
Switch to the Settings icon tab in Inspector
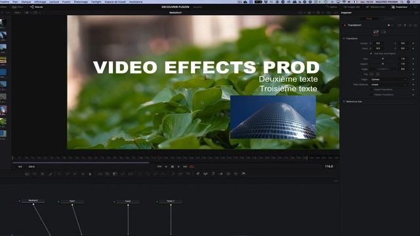point(384,32)
